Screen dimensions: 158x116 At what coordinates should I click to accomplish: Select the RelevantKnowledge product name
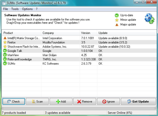pos(19,59)
